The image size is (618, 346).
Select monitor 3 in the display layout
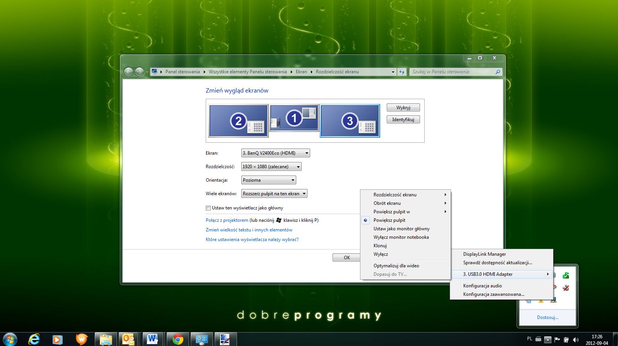pyautogui.click(x=350, y=121)
